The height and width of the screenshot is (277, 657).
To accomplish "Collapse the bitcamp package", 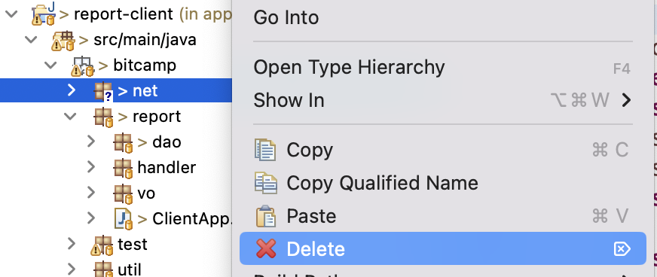I will pos(51,65).
